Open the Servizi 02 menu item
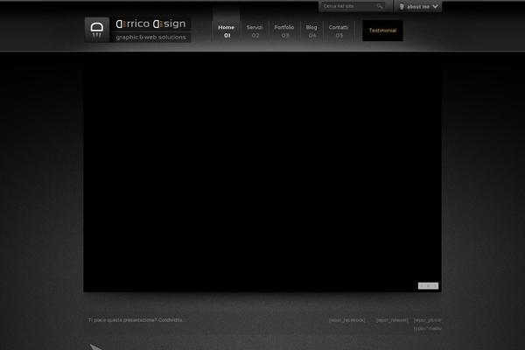This screenshot has height=350, width=525. coord(255,31)
